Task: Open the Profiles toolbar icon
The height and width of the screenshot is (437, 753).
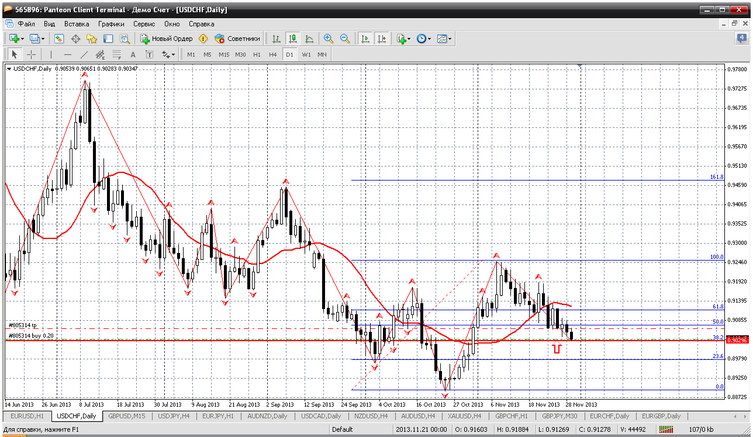Action: pyautogui.click(x=34, y=39)
